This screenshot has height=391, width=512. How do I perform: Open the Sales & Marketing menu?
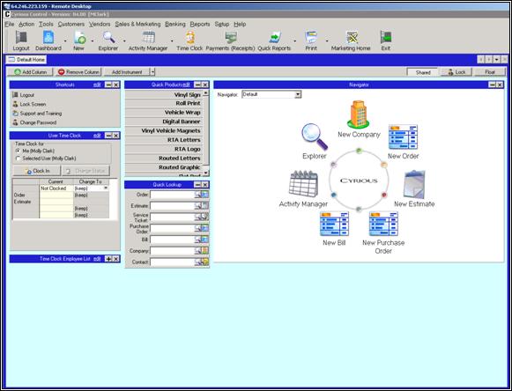point(137,24)
